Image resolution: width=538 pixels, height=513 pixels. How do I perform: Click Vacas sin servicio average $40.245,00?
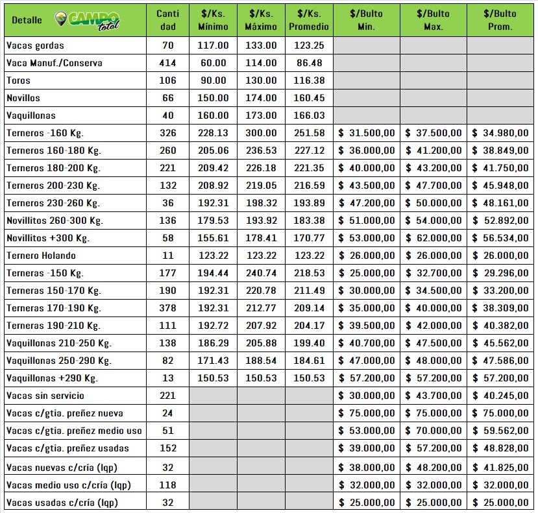click(501, 396)
